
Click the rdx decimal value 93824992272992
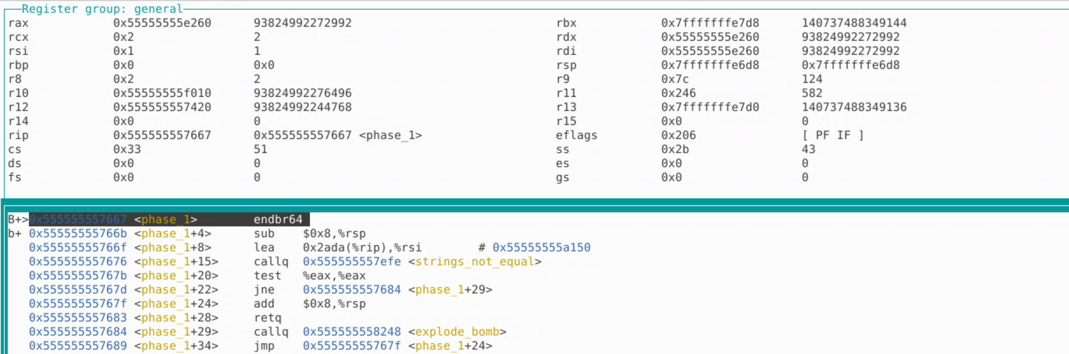(x=850, y=37)
